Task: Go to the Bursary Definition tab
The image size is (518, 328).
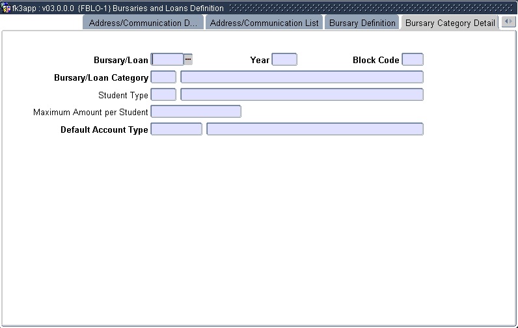Action: tap(362, 23)
